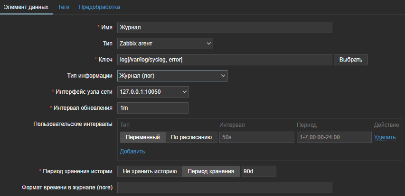Select the По расписанию interval type
405x196 pixels.
[191, 137]
